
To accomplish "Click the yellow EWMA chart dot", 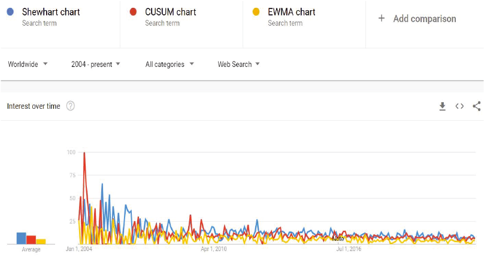I will point(256,12).
